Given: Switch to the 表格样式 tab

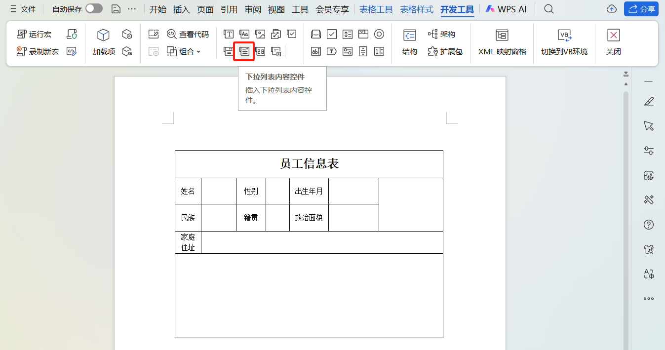Looking at the screenshot, I should [416, 8].
